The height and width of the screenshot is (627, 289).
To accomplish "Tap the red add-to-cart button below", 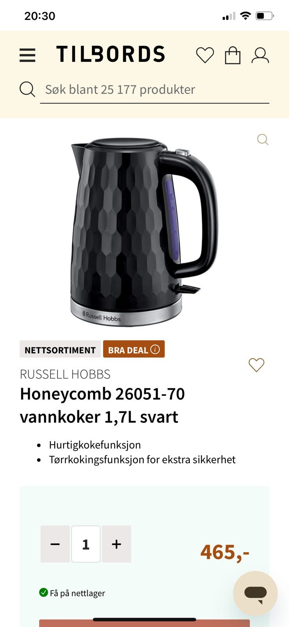I will click(x=144, y=623).
